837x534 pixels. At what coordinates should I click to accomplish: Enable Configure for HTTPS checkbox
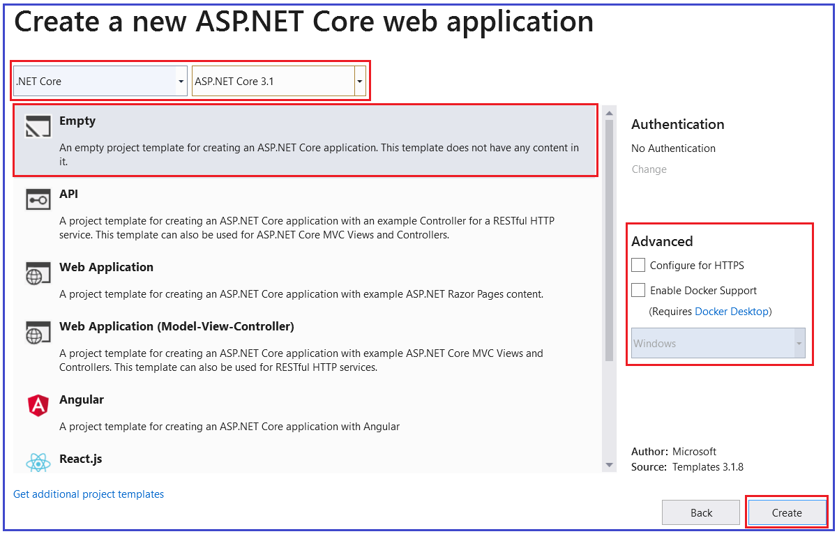tap(638, 265)
